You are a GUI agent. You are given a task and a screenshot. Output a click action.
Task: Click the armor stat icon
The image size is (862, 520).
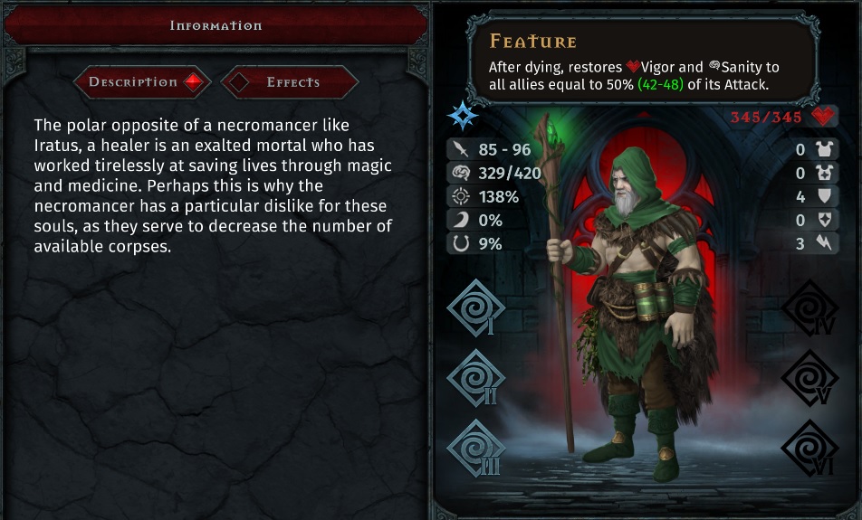(824, 149)
